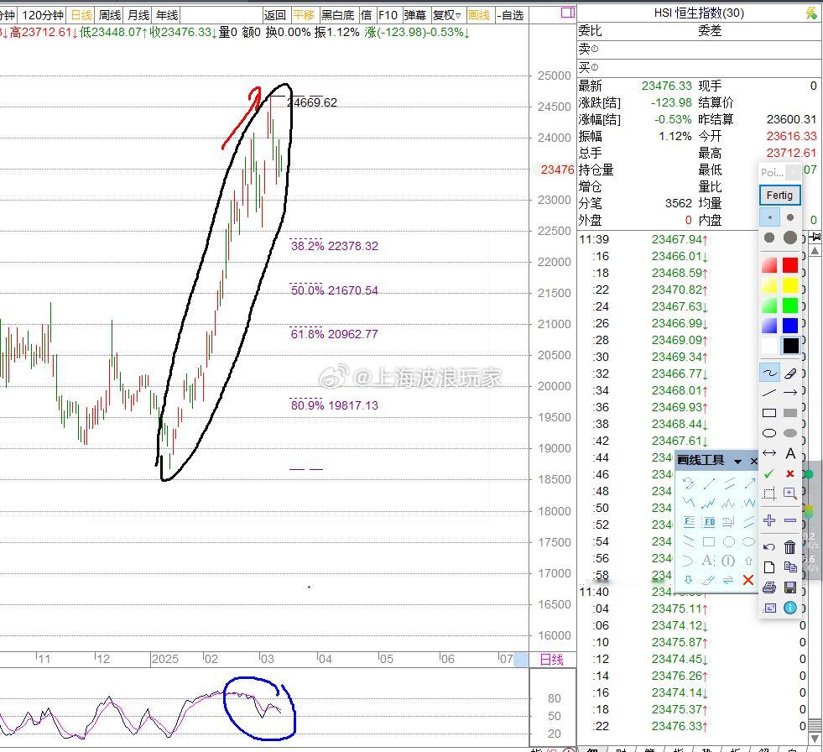Select the smallest pen size dot

(769, 217)
